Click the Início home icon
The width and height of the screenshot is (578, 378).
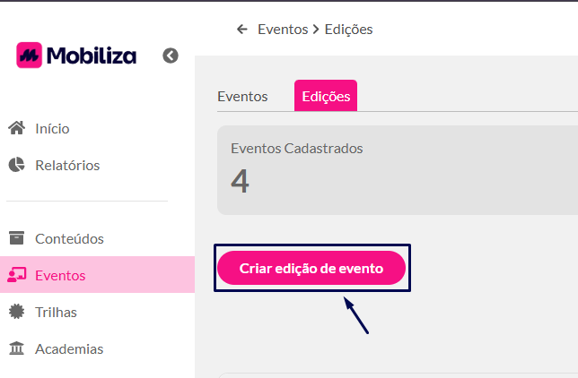tap(16, 128)
